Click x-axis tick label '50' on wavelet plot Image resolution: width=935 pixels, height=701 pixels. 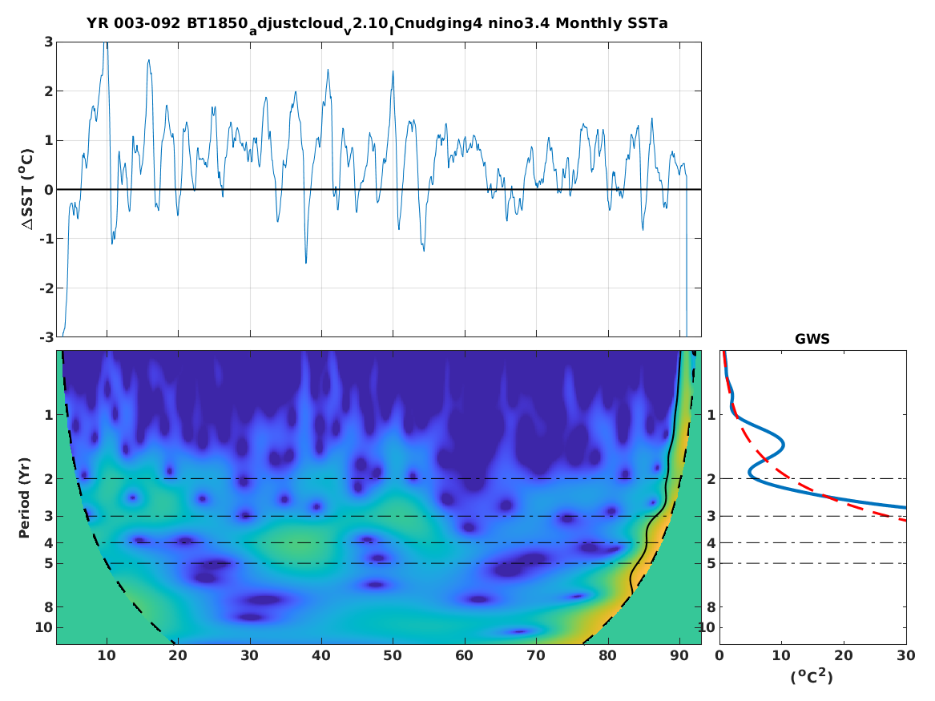pyautogui.click(x=393, y=655)
